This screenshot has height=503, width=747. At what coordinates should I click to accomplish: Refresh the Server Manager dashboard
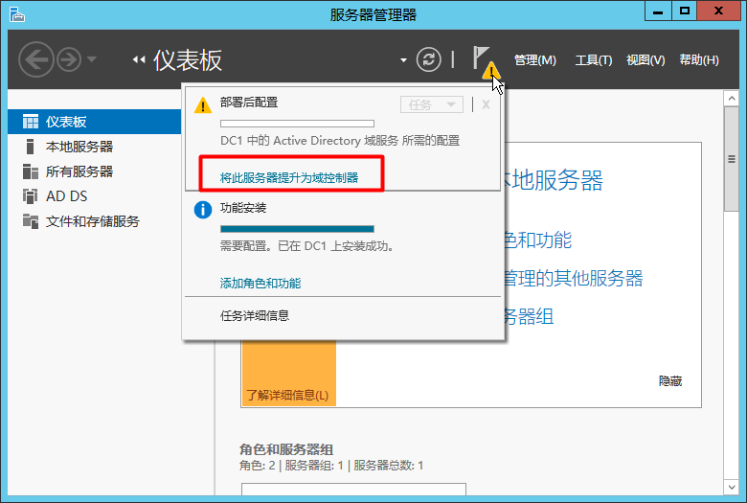coord(428,59)
